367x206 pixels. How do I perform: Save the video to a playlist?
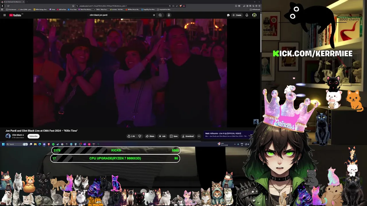click(x=174, y=136)
